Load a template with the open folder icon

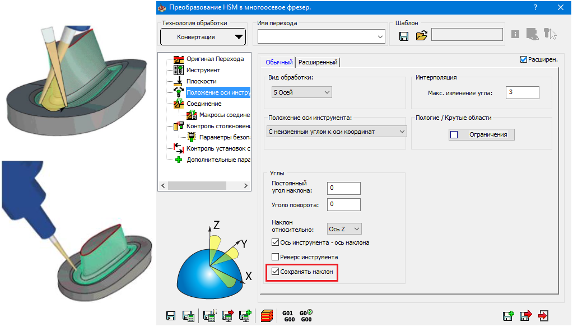[421, 35]
